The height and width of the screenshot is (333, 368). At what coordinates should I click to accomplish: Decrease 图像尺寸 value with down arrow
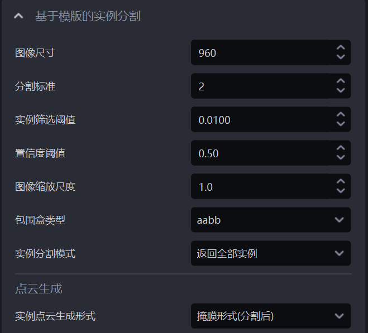[341, 57]
